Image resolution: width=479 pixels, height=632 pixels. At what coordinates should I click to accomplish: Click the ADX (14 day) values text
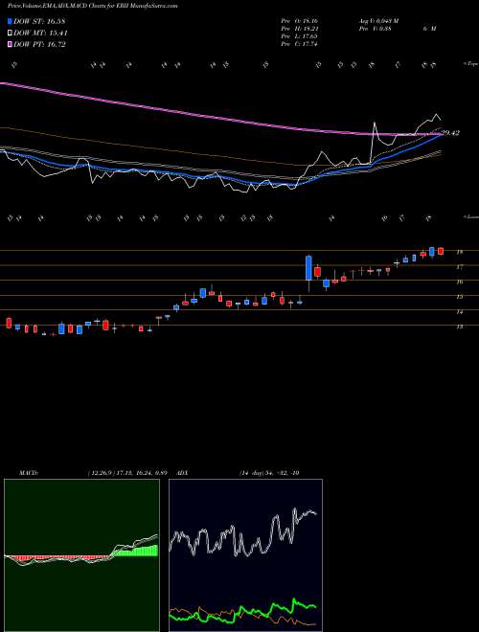click(x=269, y=472)
